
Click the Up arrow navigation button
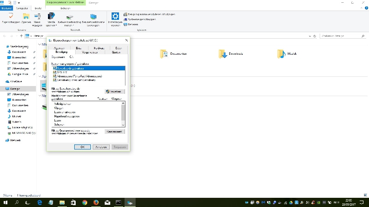[21, 36]
